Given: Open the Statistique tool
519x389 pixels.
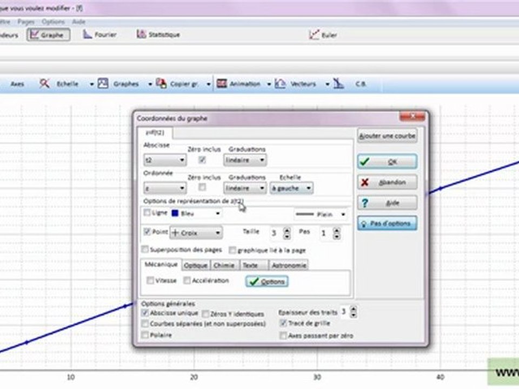Looking at the screenshot, I should [158, 35].
